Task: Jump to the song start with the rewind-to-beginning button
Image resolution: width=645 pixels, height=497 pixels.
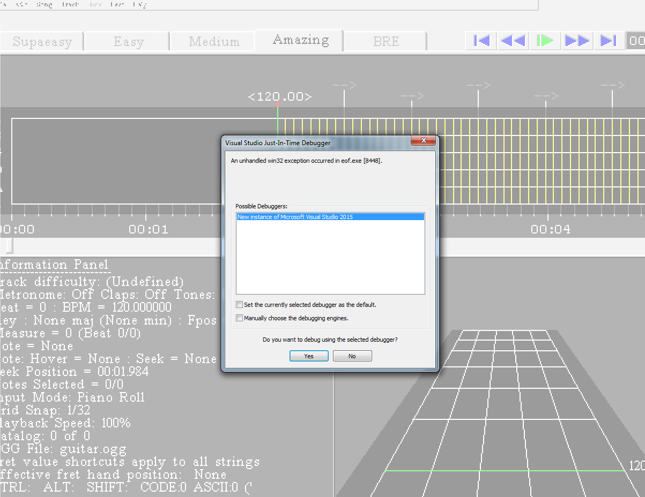Action: pos(481,41)
